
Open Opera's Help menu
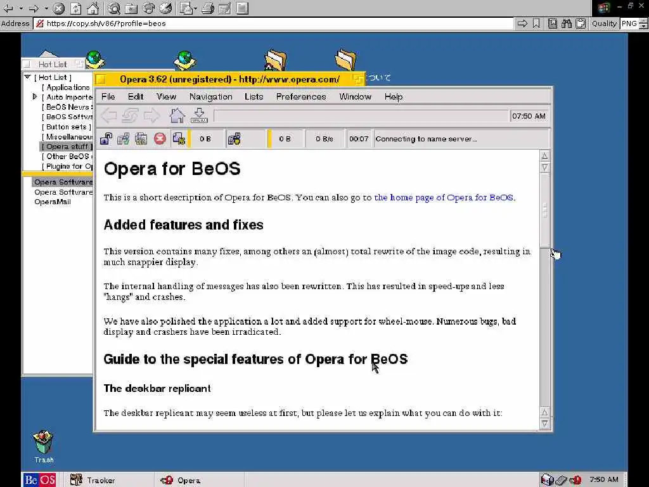point(393,96)
